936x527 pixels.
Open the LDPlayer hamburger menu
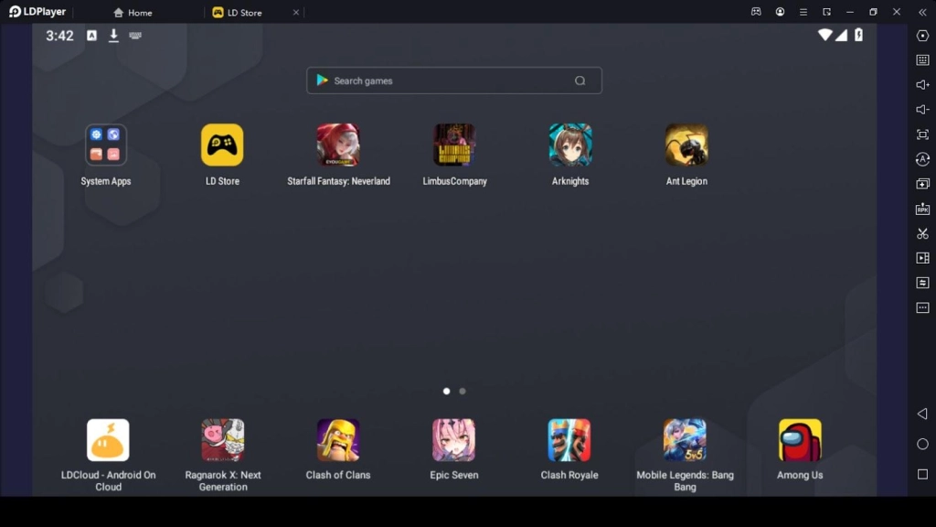(x=803, y=12)
